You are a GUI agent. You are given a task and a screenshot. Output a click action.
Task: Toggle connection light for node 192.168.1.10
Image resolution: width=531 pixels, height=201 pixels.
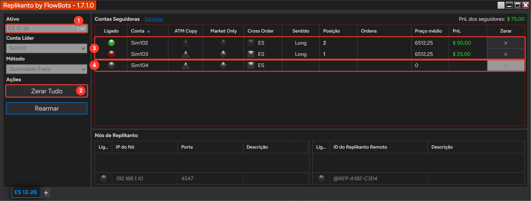point(104,179)
